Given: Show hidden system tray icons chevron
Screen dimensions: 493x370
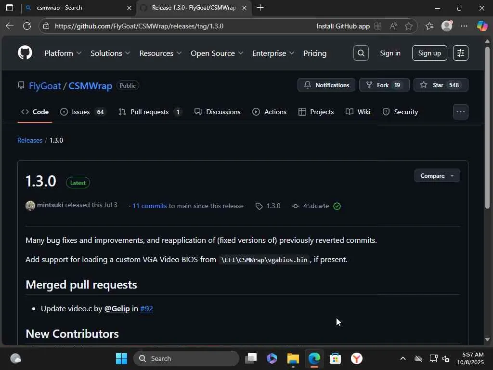Looking at the screenshot, I should 403,358.
